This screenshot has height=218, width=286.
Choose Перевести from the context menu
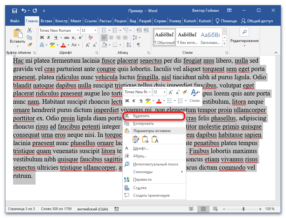tap(154, 179)
